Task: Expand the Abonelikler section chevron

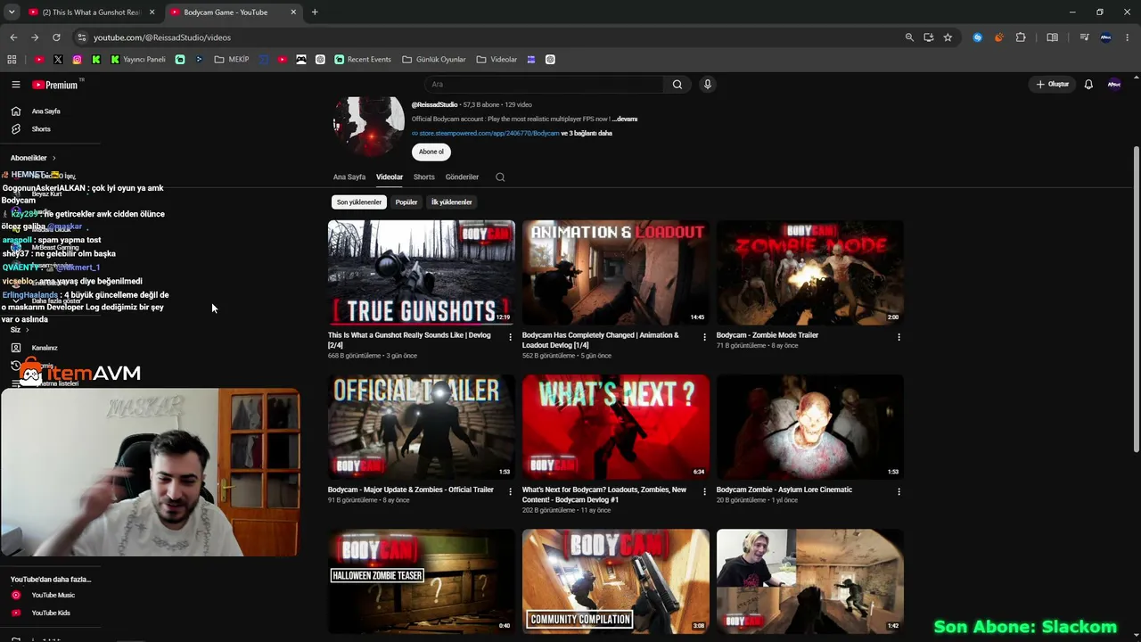Action: [53, 158]
